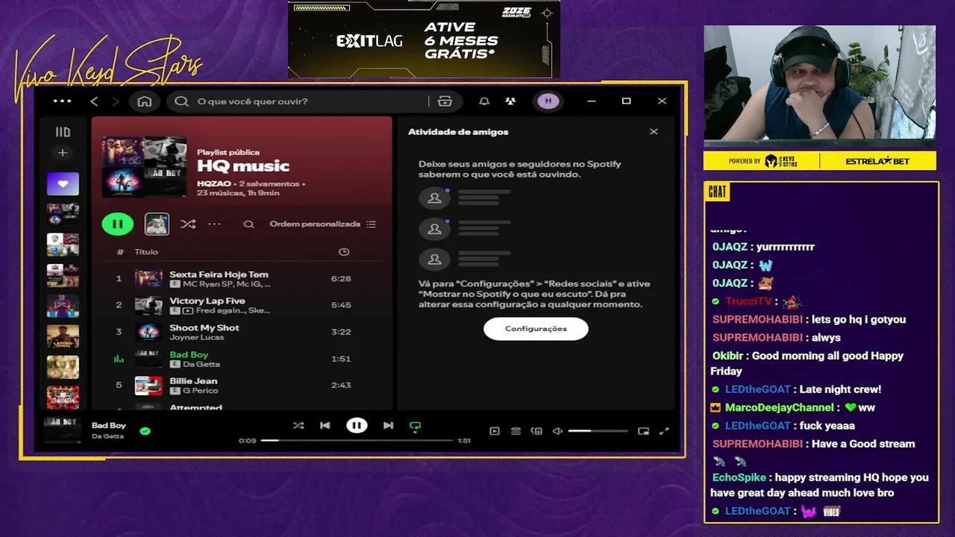Click the now playing cover art in bottom bar
Screen dimensions: 955x537
click(63, 430)
